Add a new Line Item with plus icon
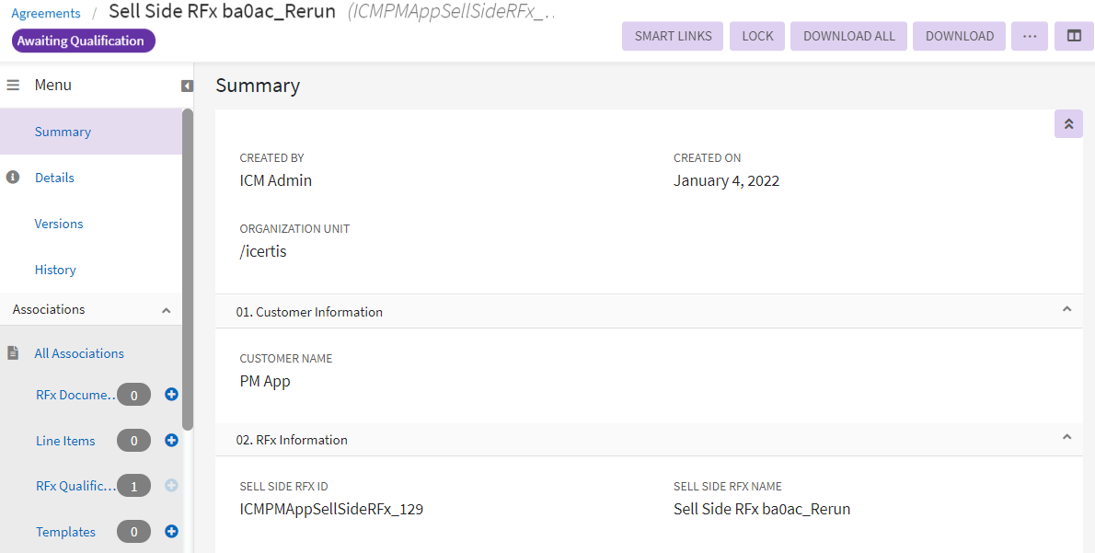Screen dimensions: 1095x553 171,441
